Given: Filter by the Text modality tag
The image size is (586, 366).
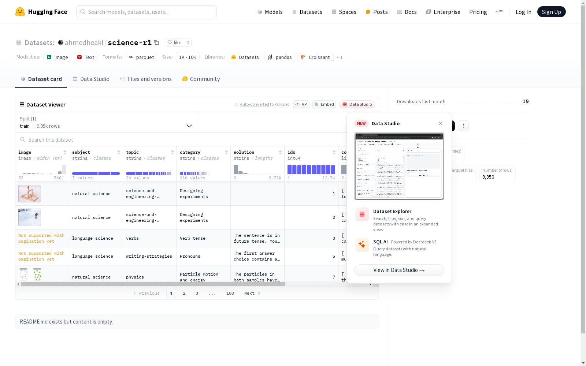Looking at the screenshot, I should pyautogui.click(x=86, y=57).
